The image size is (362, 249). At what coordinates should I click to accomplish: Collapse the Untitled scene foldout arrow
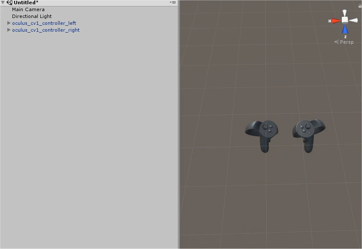click(x=3, y=3)
